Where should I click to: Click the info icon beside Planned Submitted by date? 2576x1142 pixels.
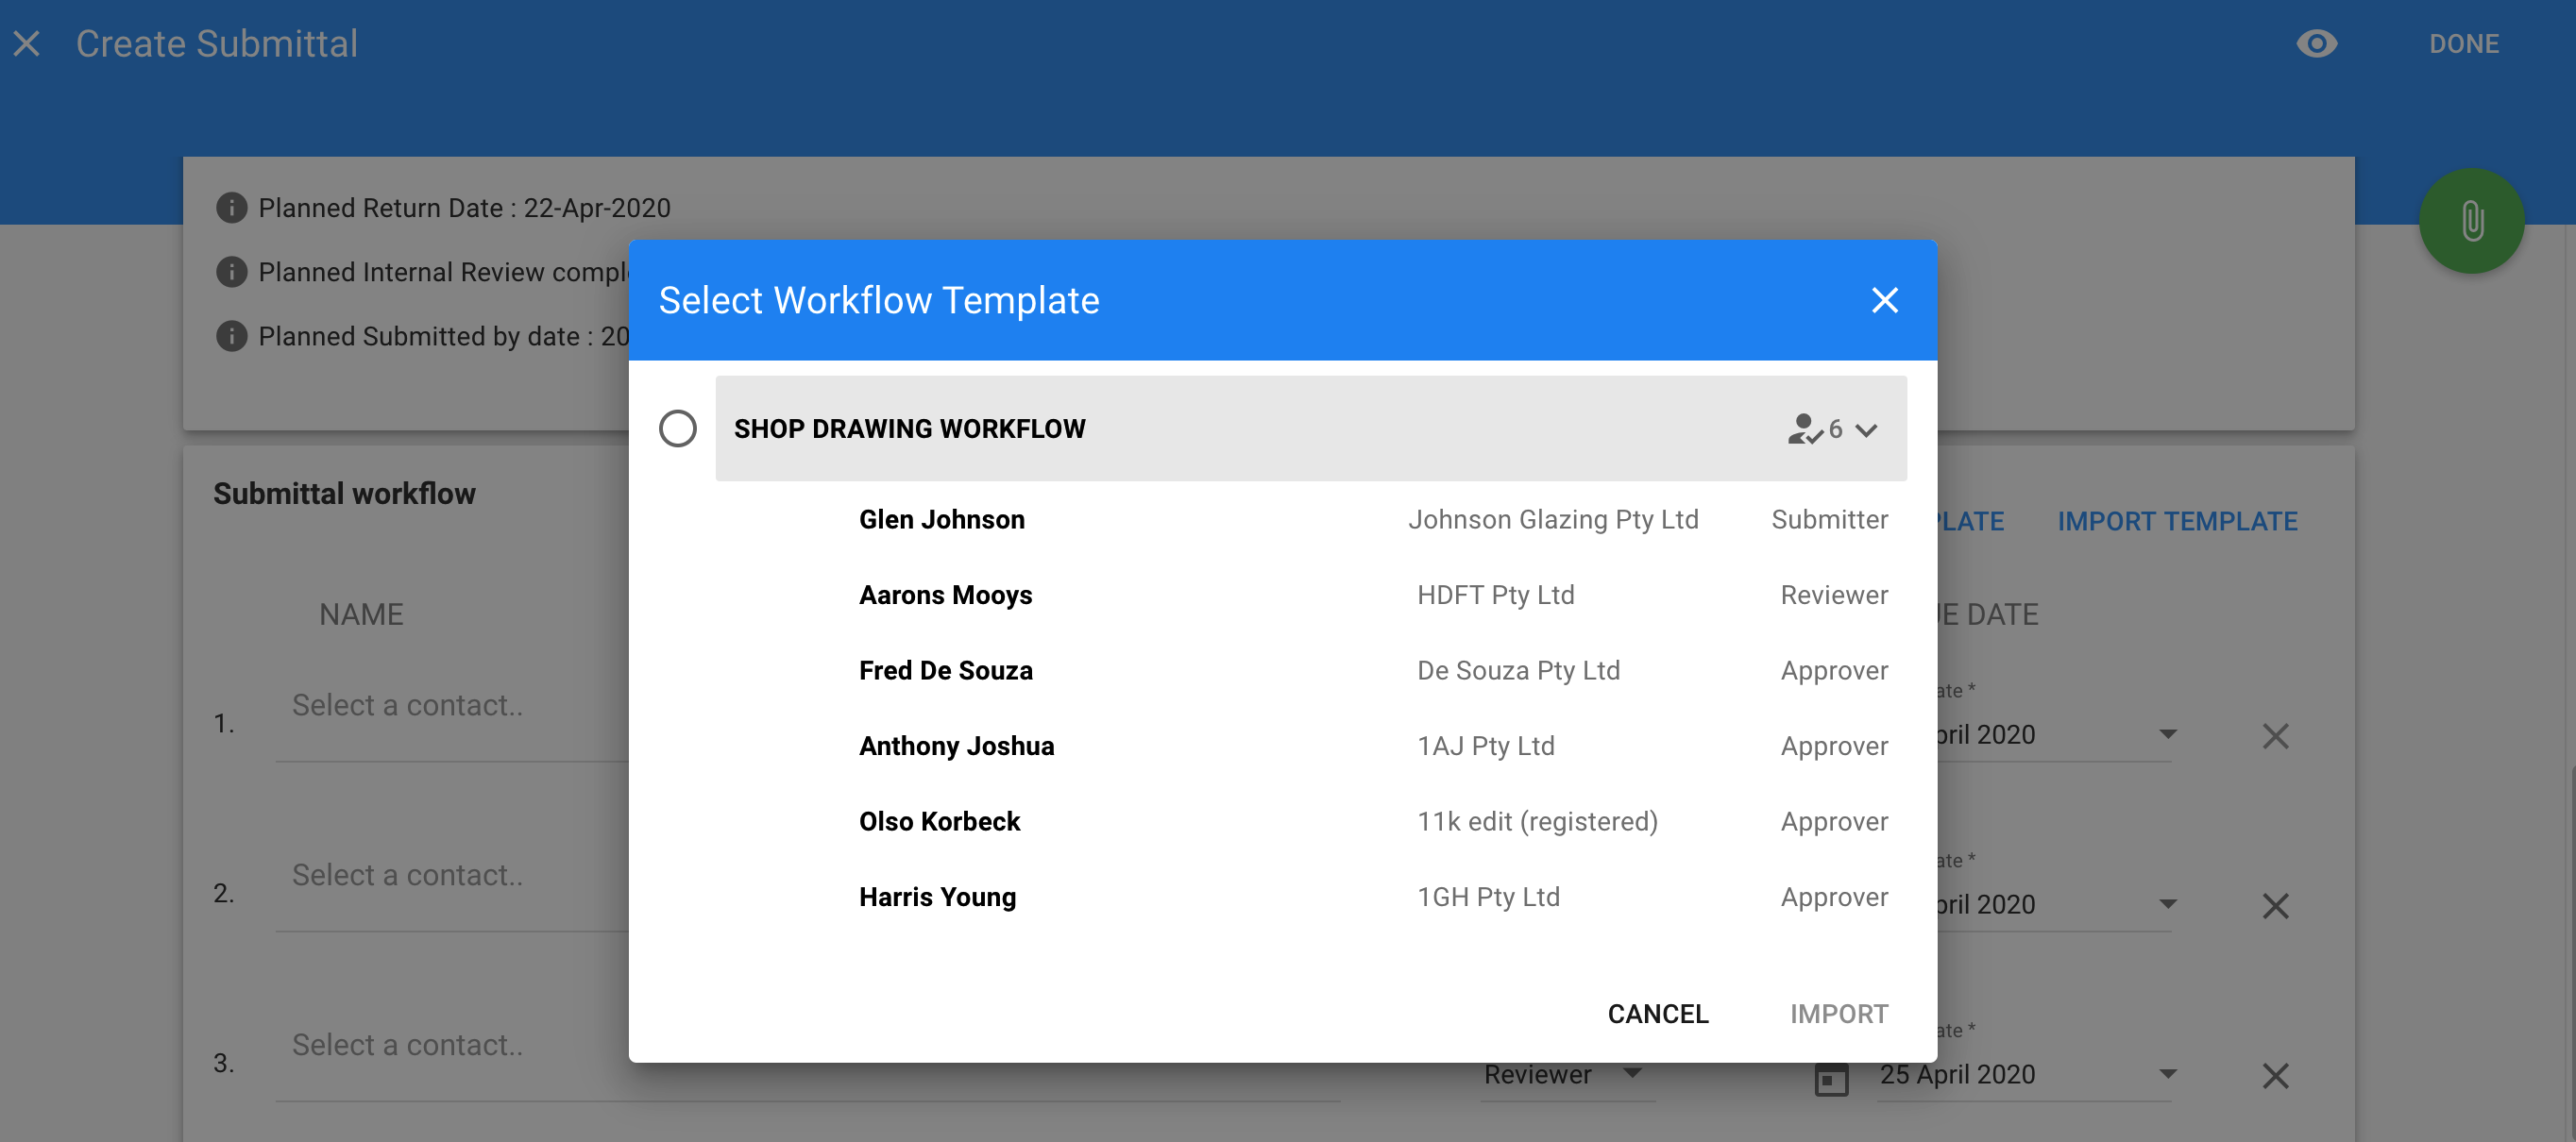(x=231, y=335)
